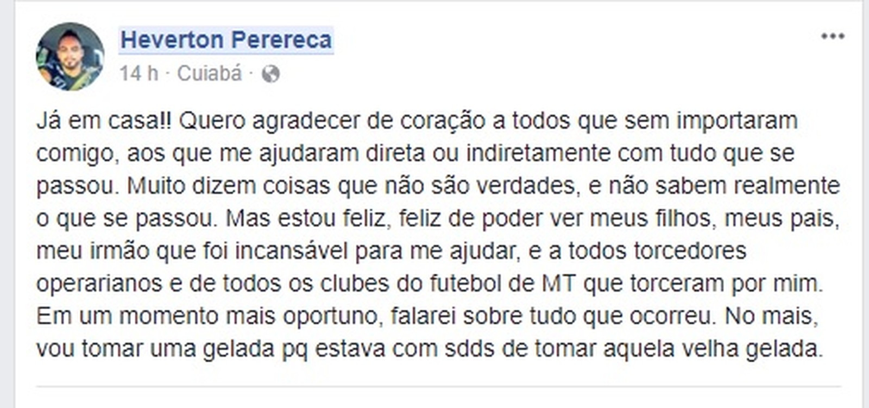Open the Cuiabá location link
The height and width of the screenshot is (408, 869).
click(210, 73)
